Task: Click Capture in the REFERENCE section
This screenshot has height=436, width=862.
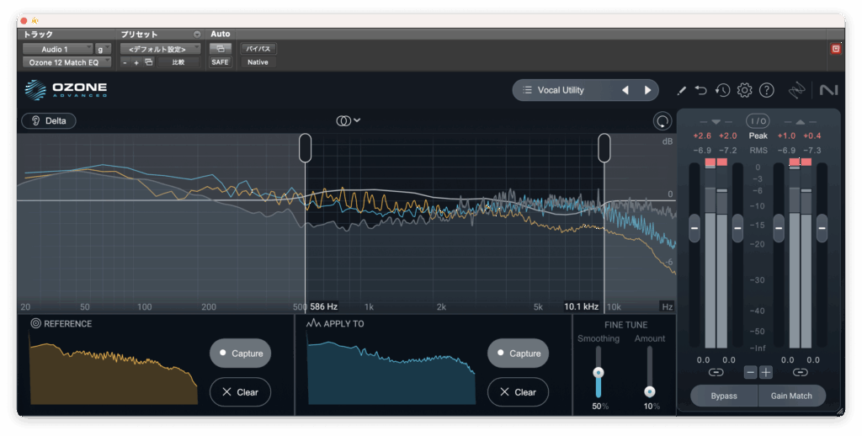Action: [241, 354]
